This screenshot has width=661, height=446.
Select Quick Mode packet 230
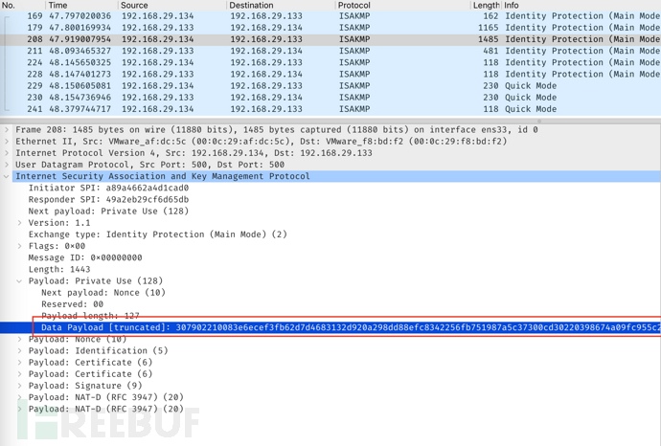[330, 98]
